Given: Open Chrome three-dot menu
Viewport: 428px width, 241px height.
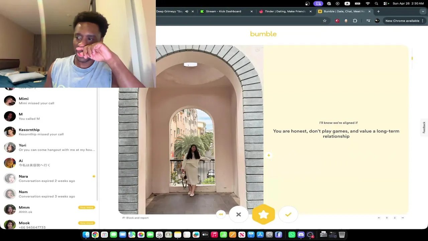Looking at the screenshot, I should pos(423,21).
